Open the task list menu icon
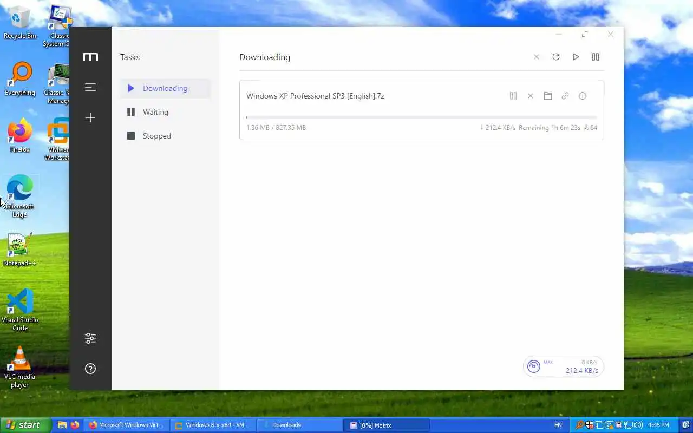 90,87
